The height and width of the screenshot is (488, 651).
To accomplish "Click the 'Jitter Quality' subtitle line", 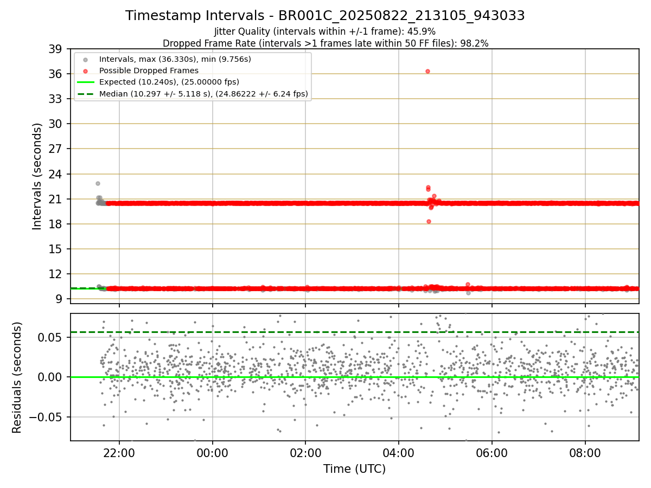I will click(x=325, y=31).
